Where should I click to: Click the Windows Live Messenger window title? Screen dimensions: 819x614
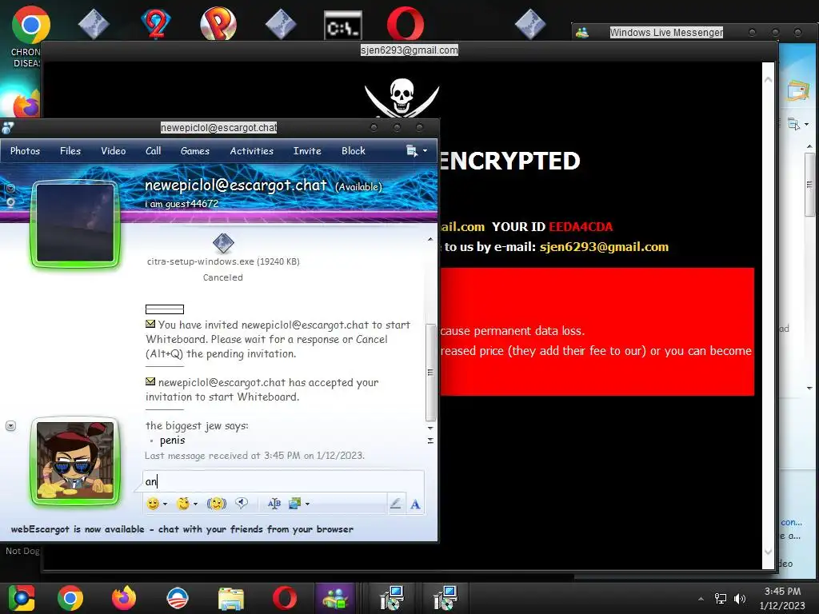[666, 32]
